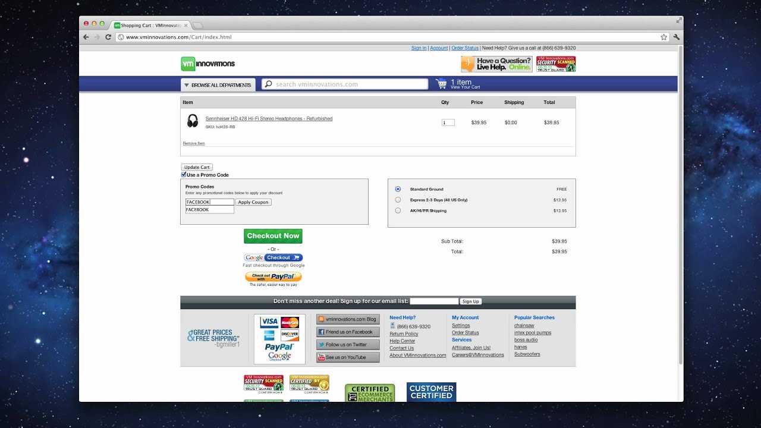The width and height of the screenshot is (761, 428).
Task: Click Affiliates, Join Us! link
Action: tap(471, 348)
